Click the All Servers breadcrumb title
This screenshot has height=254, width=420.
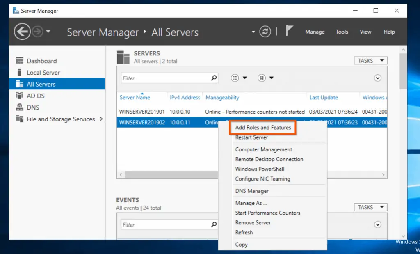(175, 32)
